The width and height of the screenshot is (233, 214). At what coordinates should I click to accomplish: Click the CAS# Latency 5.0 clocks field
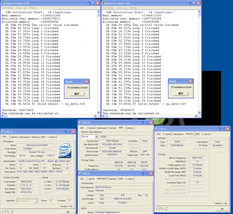[197, 165]
